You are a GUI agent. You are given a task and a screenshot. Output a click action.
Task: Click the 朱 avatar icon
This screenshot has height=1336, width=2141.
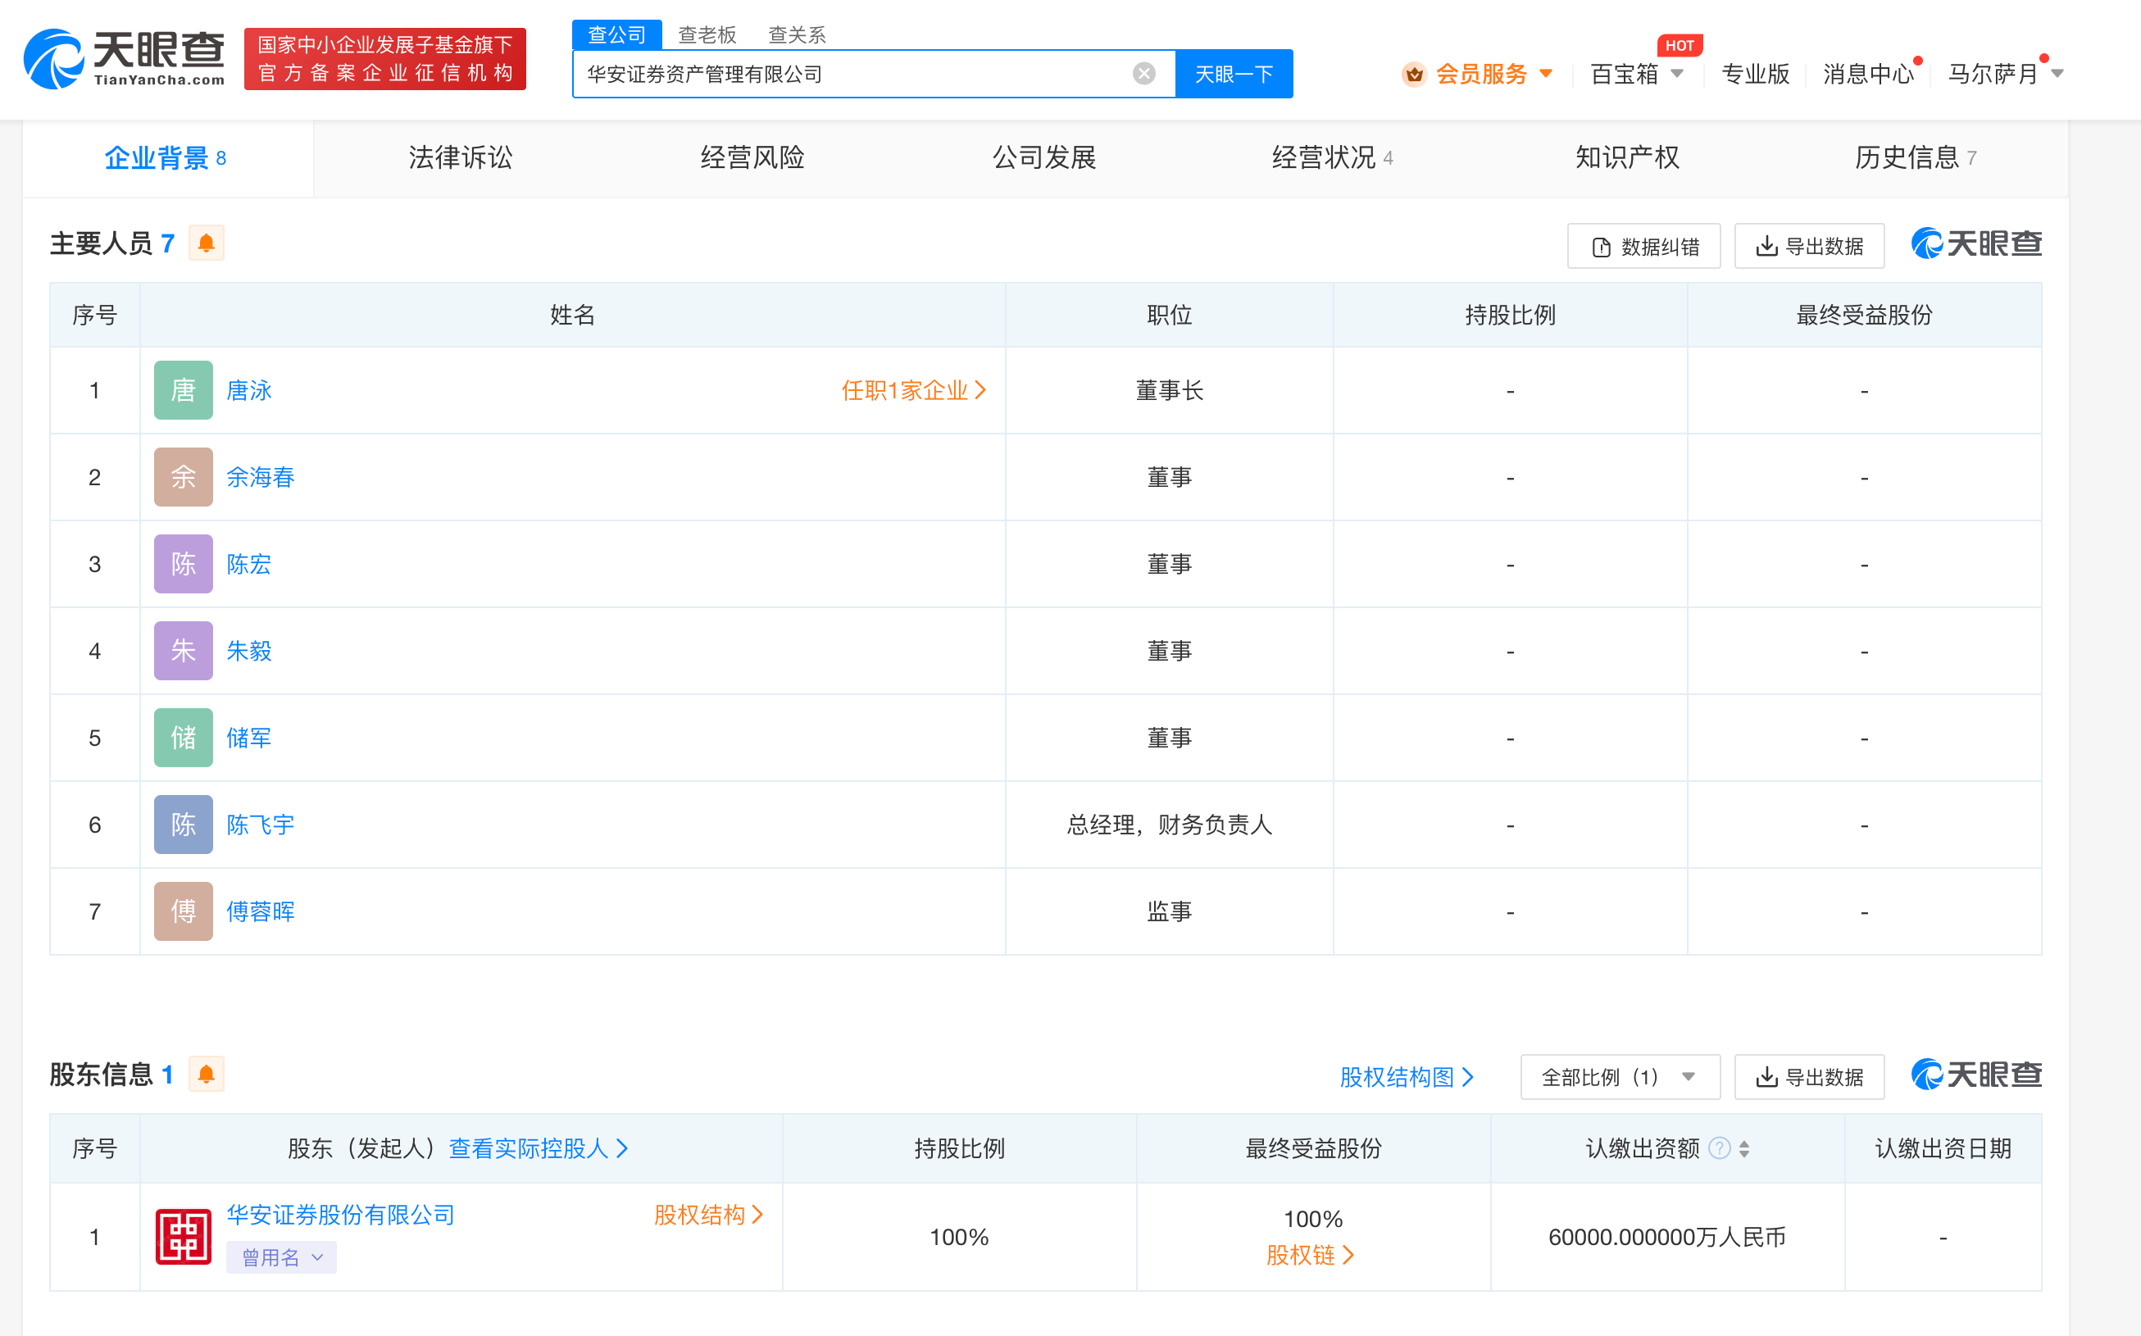pos(183,650)
